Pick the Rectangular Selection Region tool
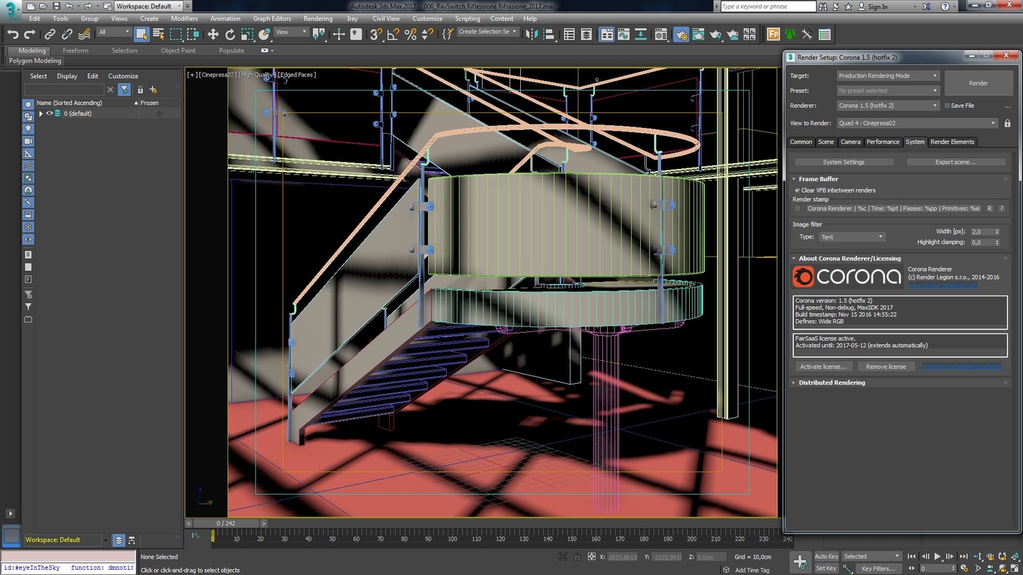 pos(176,34)
